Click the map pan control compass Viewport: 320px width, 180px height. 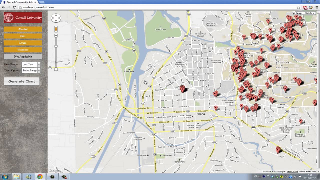coord(56,18)
